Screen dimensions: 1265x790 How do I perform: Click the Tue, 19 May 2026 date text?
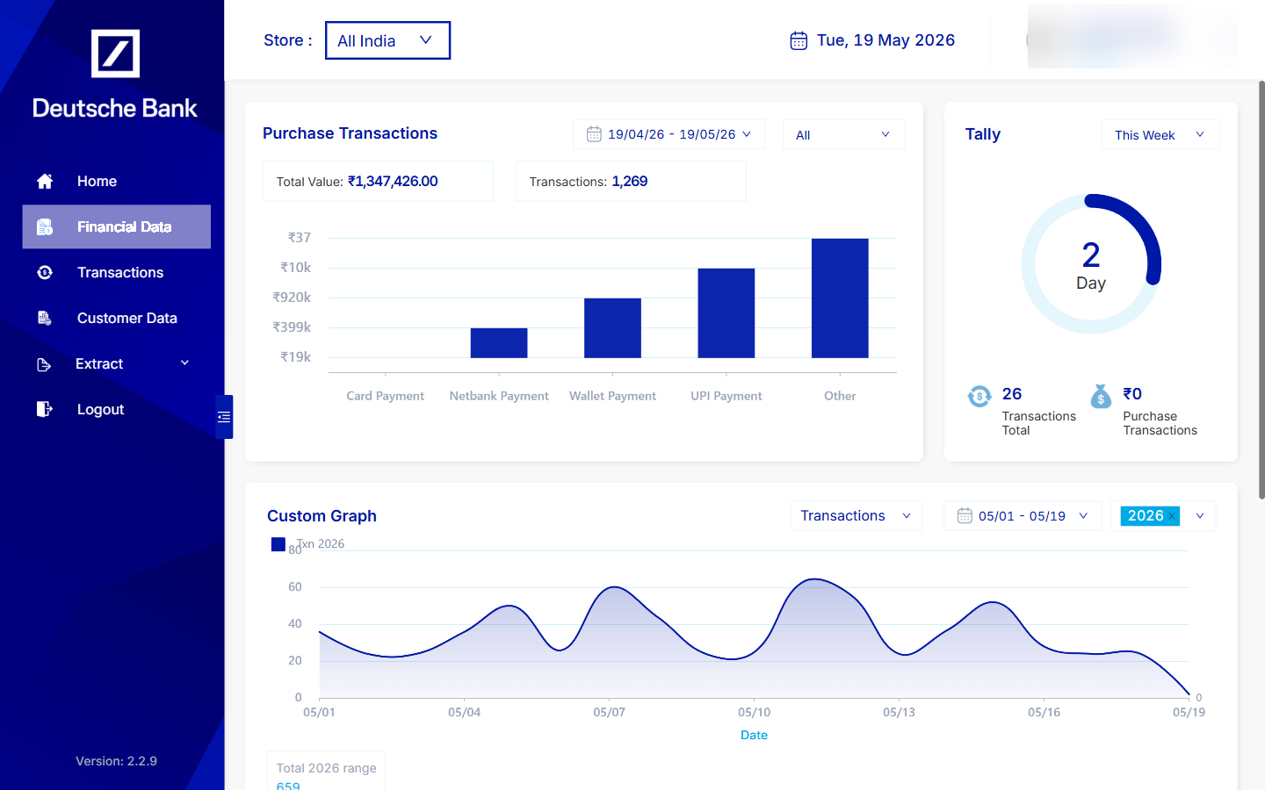click(x=885, y=40)
